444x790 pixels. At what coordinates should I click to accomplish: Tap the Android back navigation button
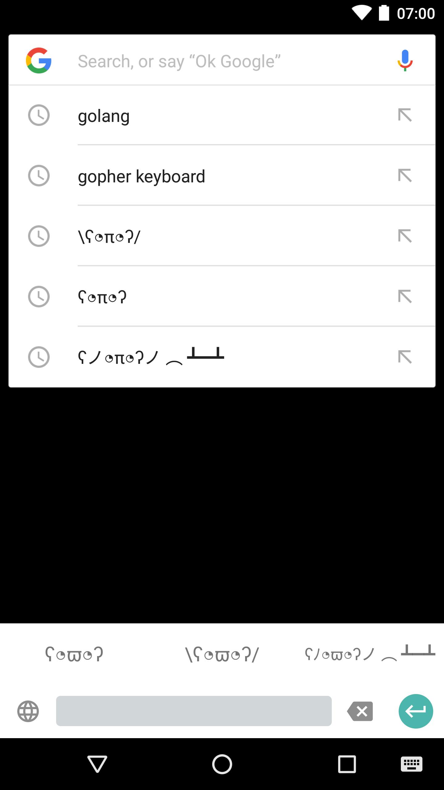pyautogui.click(x=97, y=764)
